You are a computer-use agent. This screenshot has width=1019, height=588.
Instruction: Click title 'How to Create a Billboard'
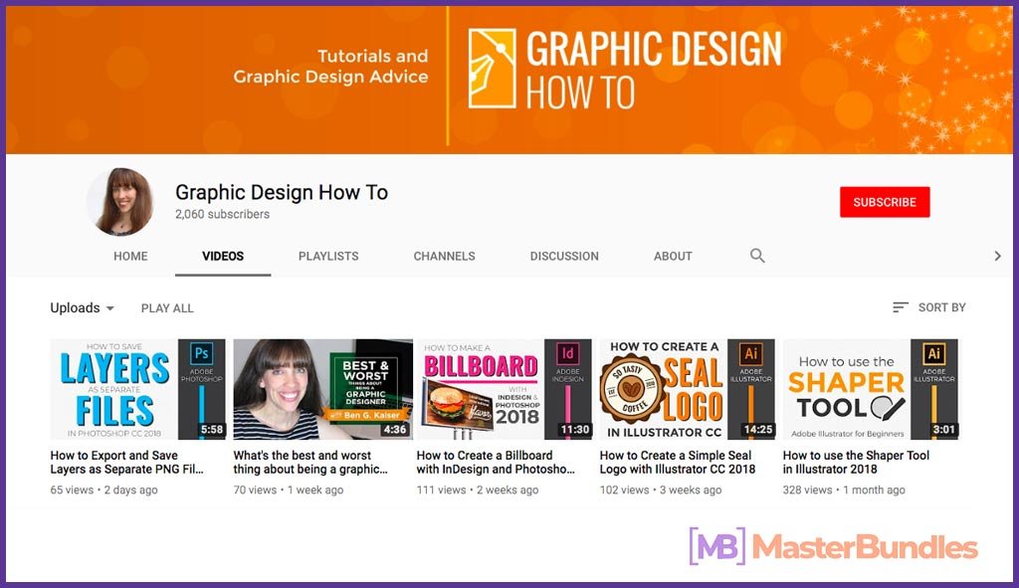click(x=496, y=462)
